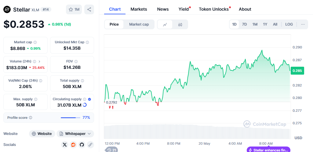Open the About tab
Viewport: 313px width, 152px height.
pyautogui.click(x=245, y=9)
